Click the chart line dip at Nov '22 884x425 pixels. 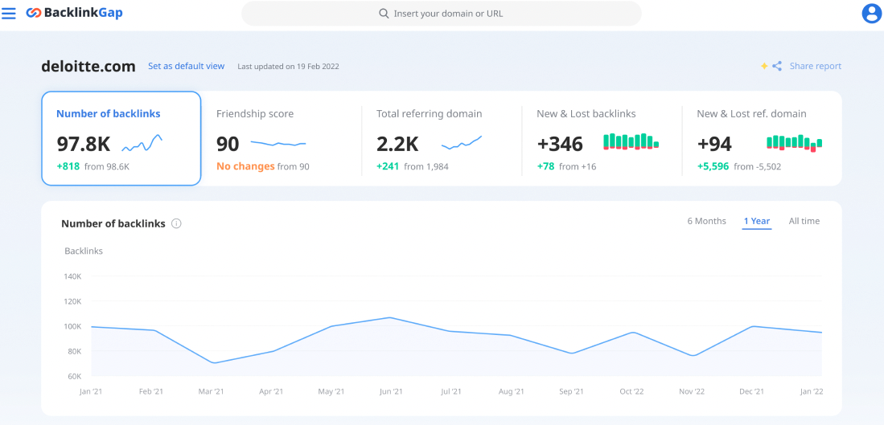coord(693,355)
